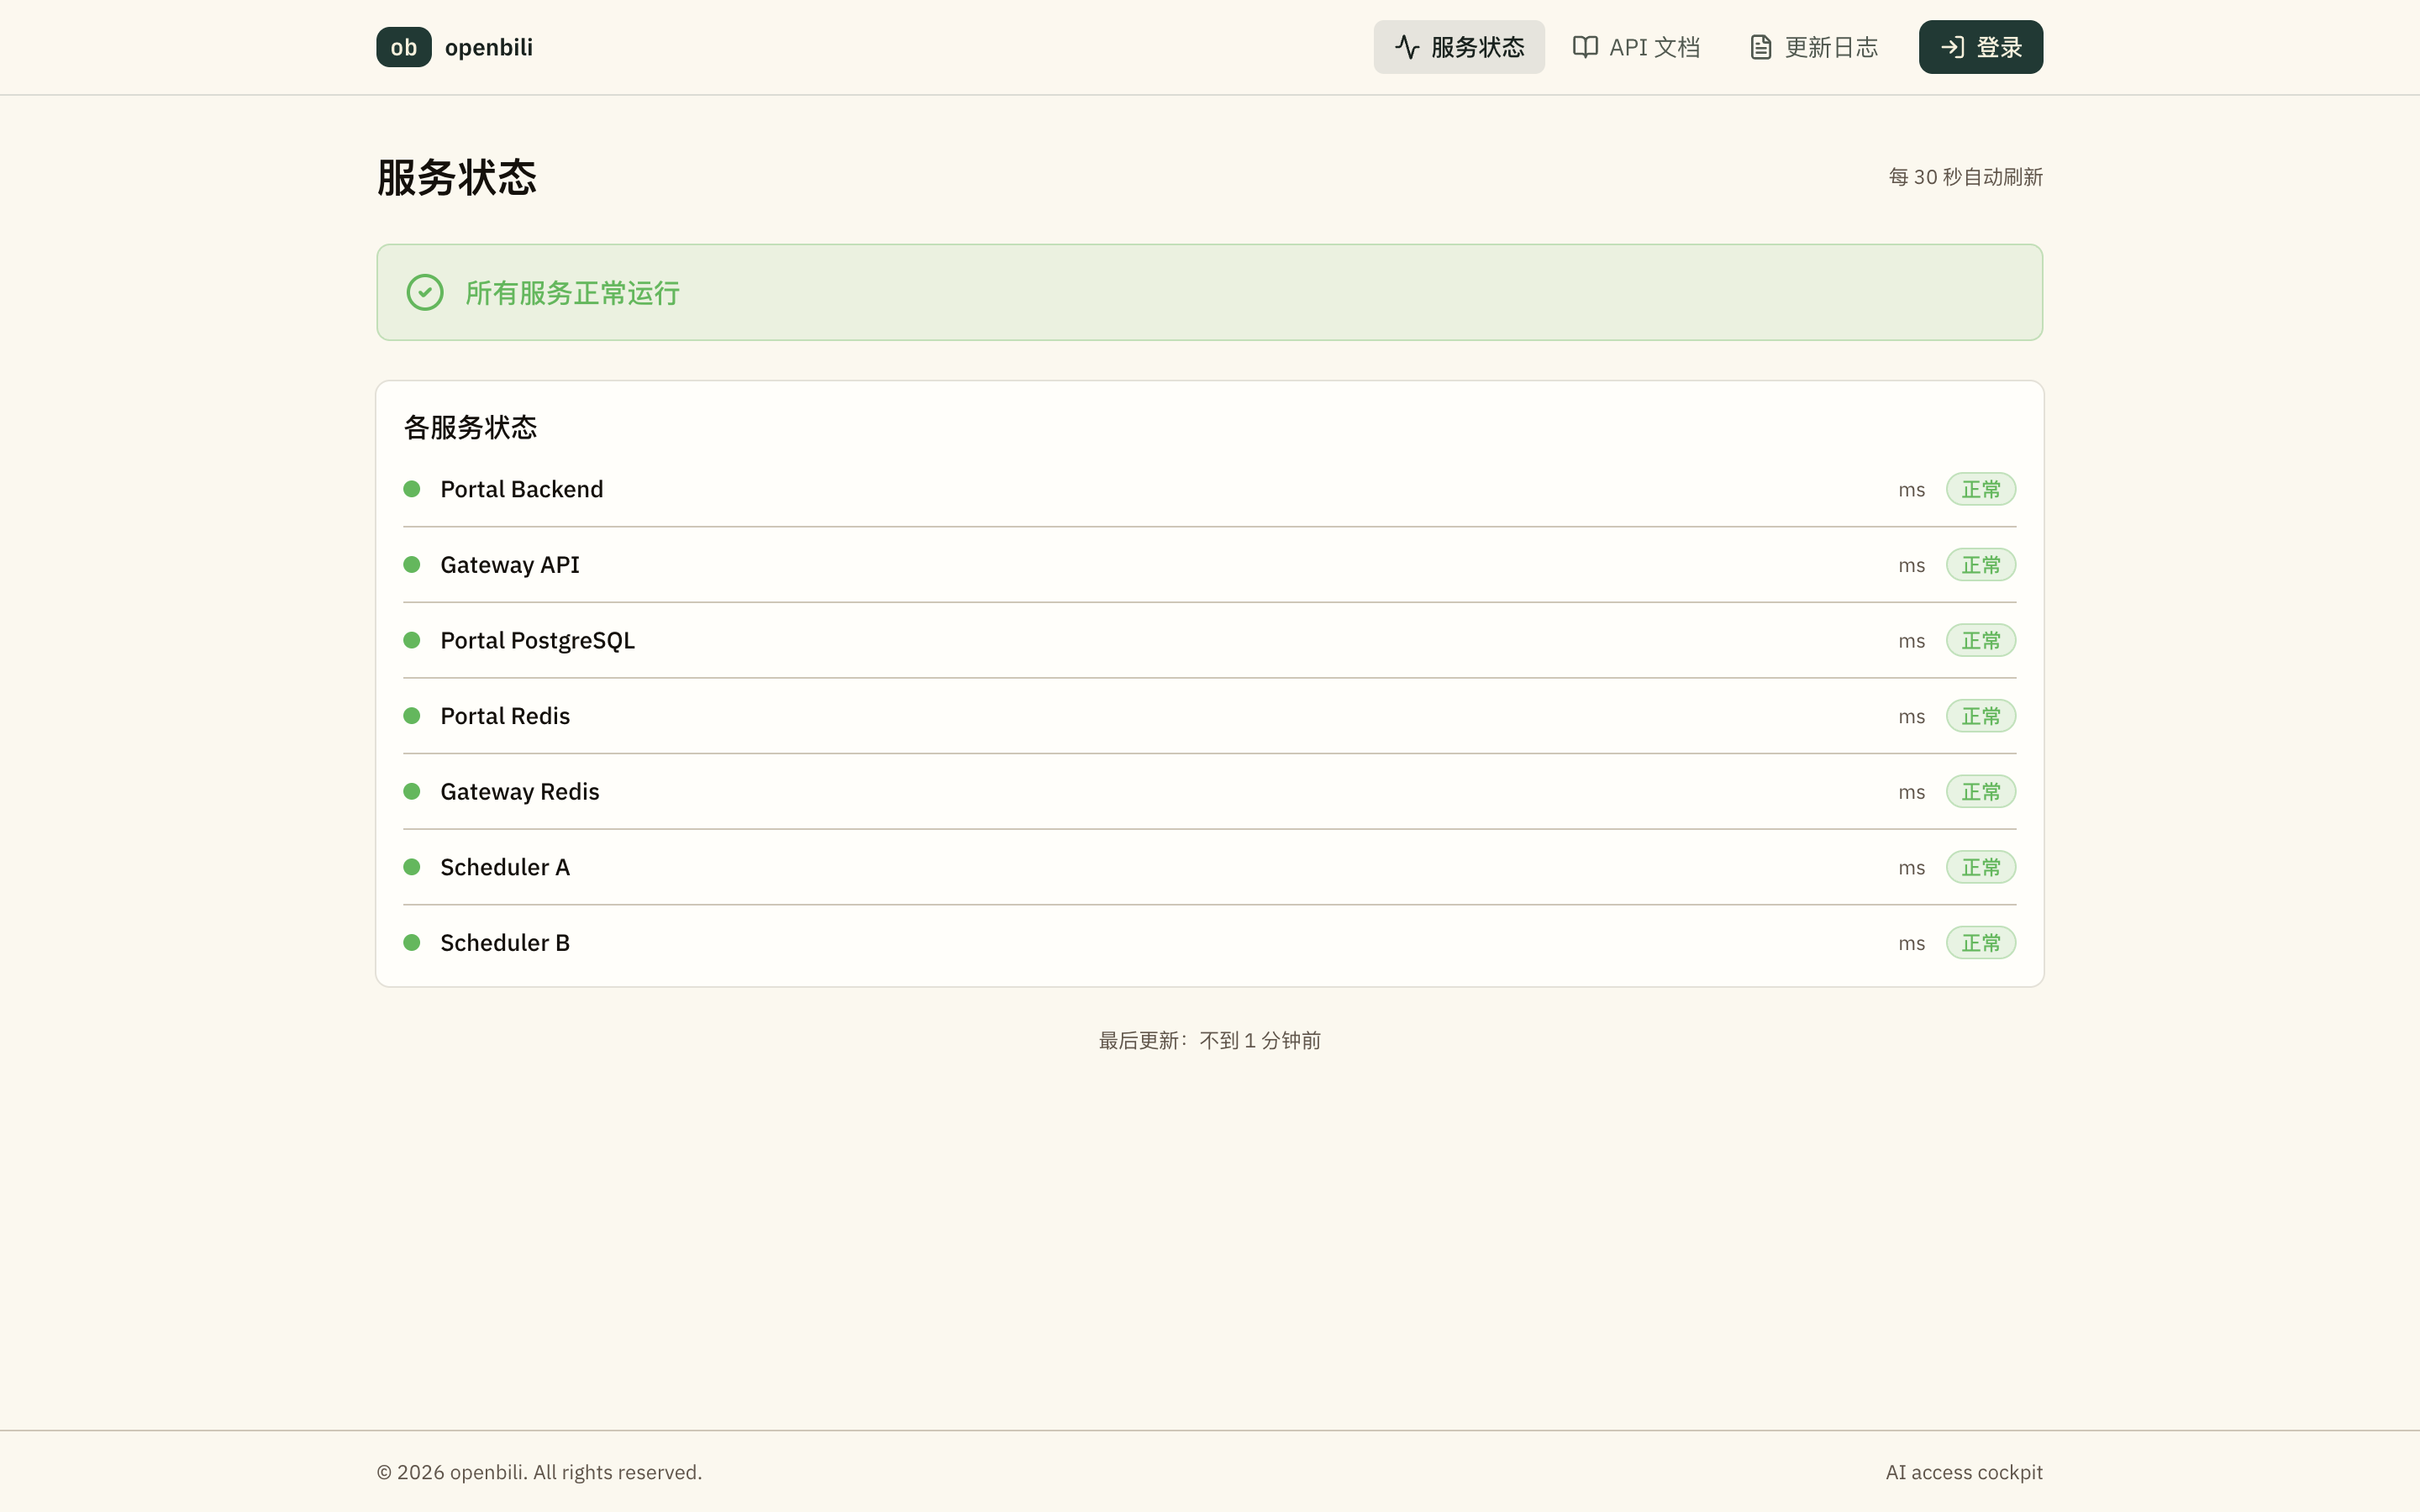Click the green dot beside Portal Backend
This screenshot has width=2420, height=1512.
(x=411, y=489)
